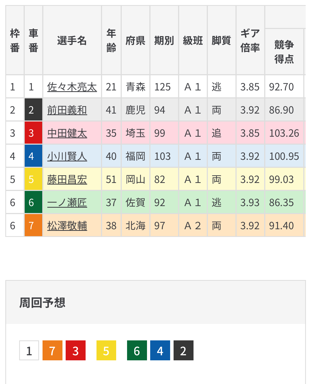The height and width of the screenshot is (384, 311).
Task: Open racer 中田健太 profile link
Action: (67, 133)
